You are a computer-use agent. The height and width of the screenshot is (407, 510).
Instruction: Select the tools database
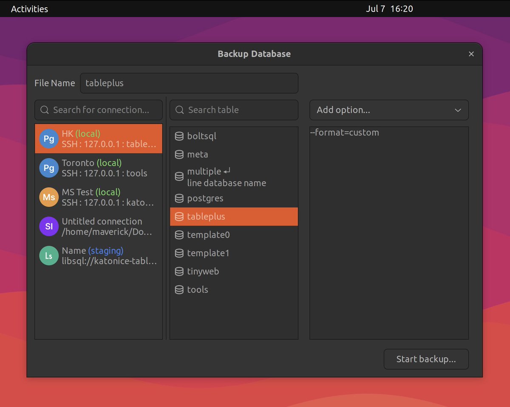click(234, 290)
